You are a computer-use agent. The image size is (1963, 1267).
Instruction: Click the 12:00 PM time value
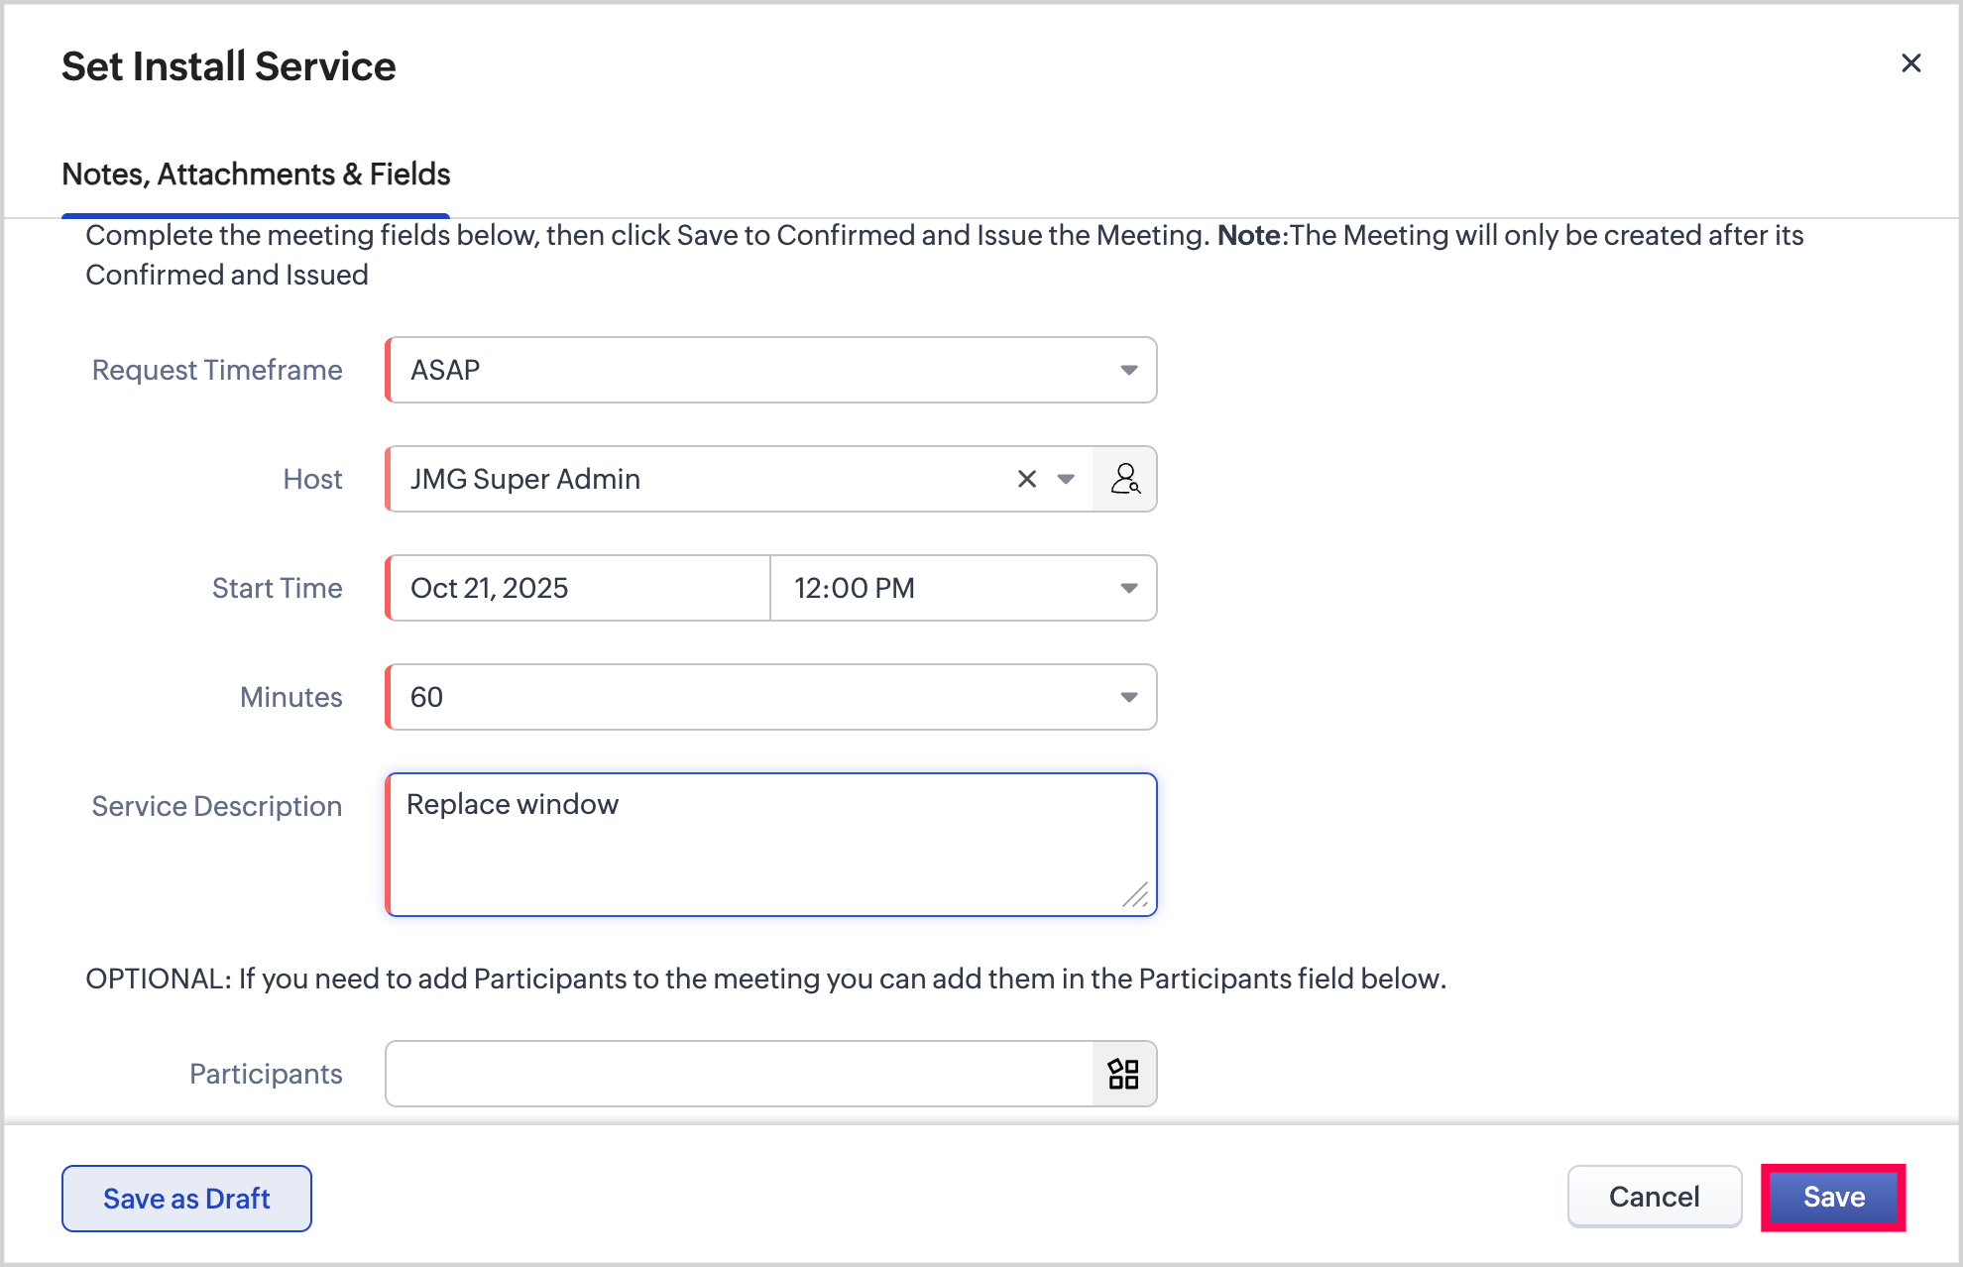(x=855, y=588)
